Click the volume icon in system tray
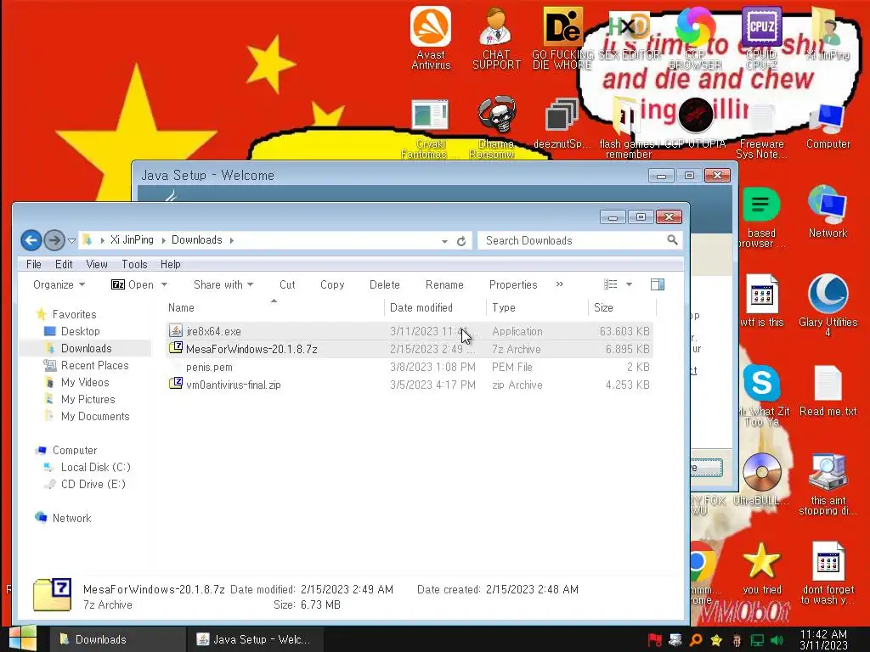 (777, 640)
